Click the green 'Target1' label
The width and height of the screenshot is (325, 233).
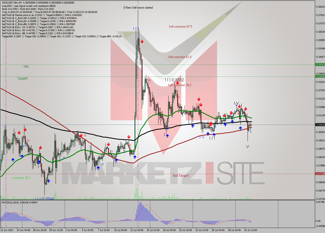[23, 79]
